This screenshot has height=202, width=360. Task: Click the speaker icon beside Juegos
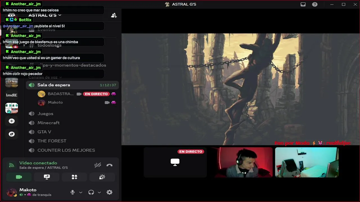pyautogui.click(x=31, y=114)
